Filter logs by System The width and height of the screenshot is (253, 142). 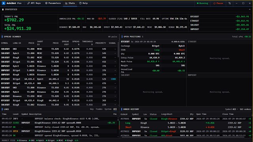(x=108, y=109)
